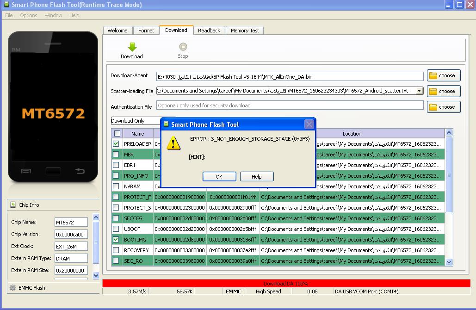Viewport: 476px width, 310px height.
Task: Click the Extern RAM Size field
Action: click(x=71, y=270)
